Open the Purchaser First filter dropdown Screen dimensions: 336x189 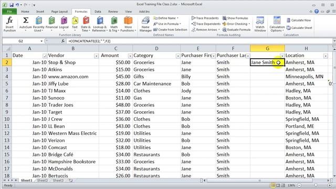(214, 56)
